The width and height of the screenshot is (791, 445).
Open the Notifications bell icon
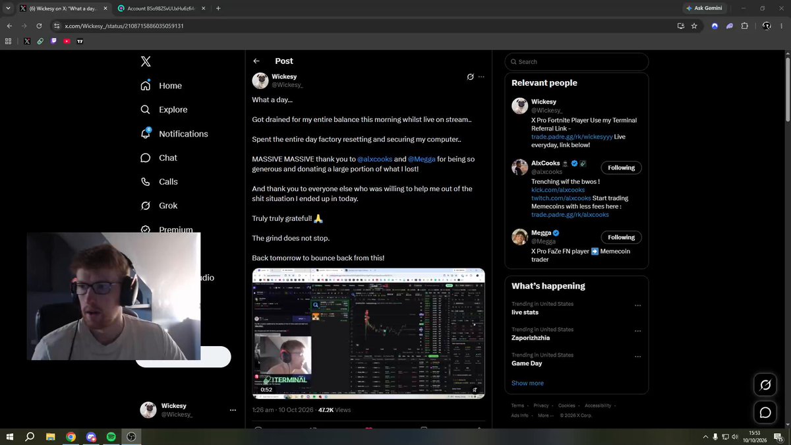146,133
